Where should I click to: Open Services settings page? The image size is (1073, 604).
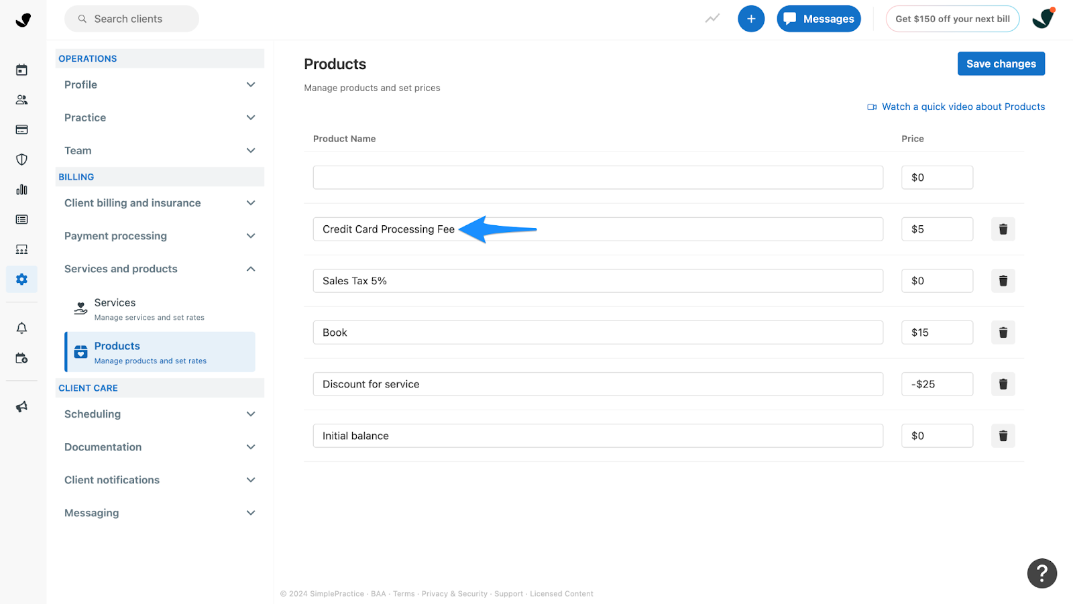(160, 309)
